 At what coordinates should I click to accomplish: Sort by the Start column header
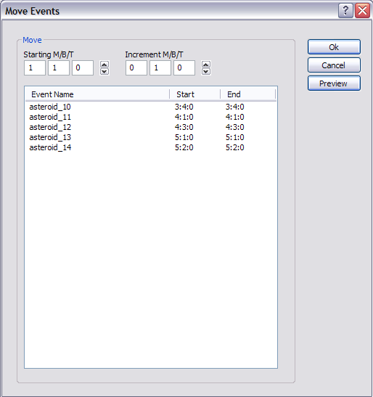(x=194, y=94)
